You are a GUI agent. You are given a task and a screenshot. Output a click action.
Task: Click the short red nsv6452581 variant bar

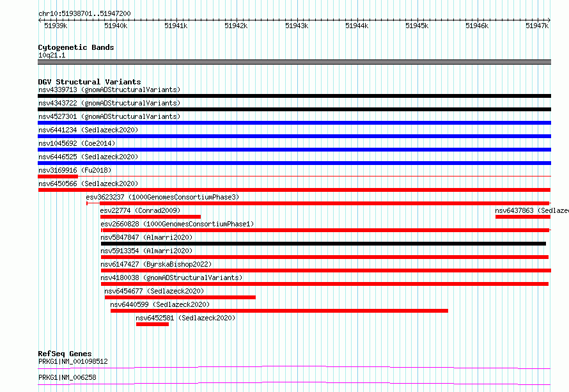(152, 324)
